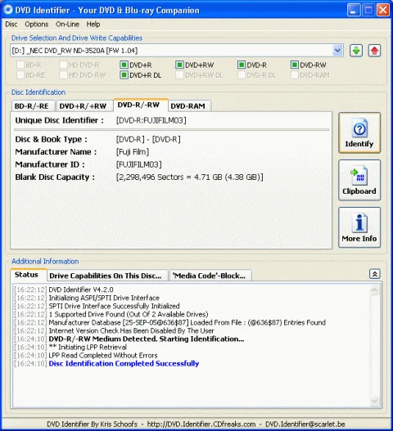The image size is (393, 431).
Task: Click the Identify disc button
Action: [x=359, y=132]
